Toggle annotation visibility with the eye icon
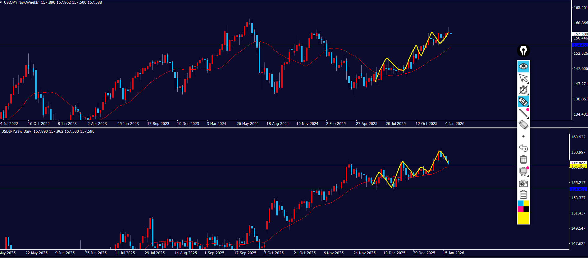Image resolution: width=588 pixels, height=258 pixels. click(x=523, y=66)
